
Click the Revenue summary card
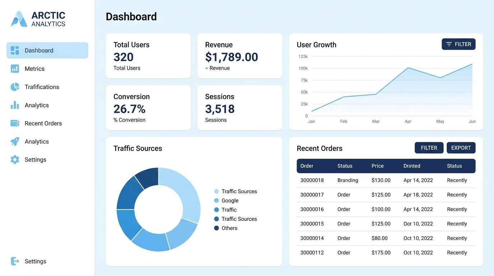point(240,56)
